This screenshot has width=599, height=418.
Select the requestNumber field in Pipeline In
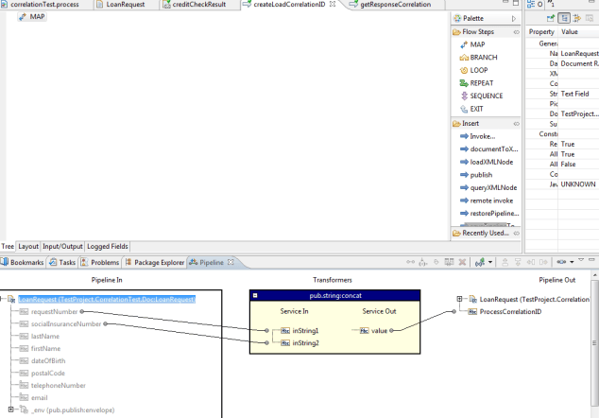pyautogui.click(x=54, y=312)
